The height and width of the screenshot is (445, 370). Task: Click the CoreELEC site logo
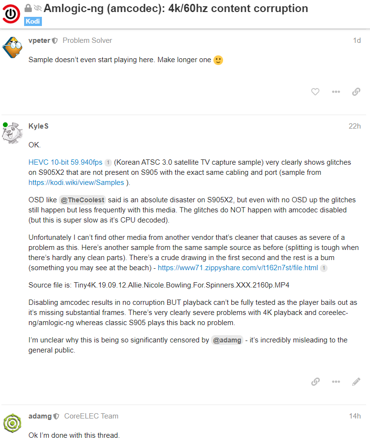tap(11, 13)
